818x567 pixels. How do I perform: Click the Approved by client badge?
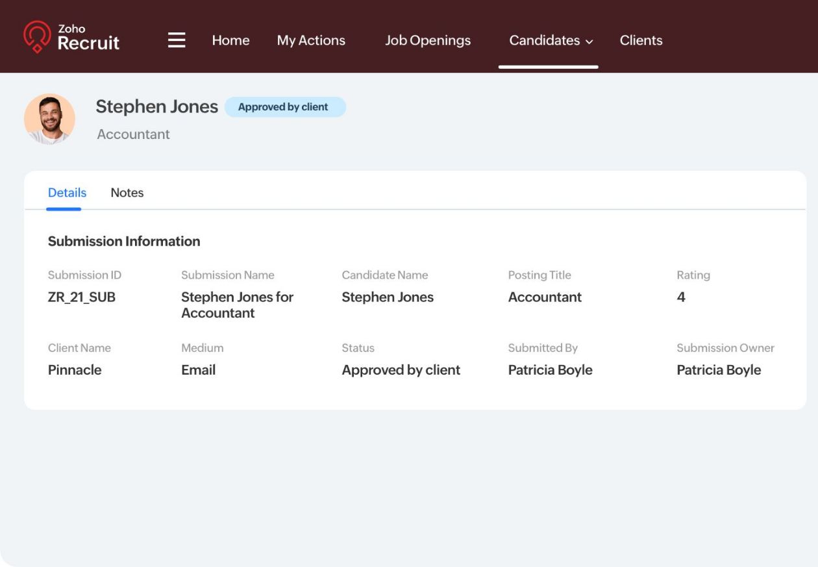click(284, 107)
